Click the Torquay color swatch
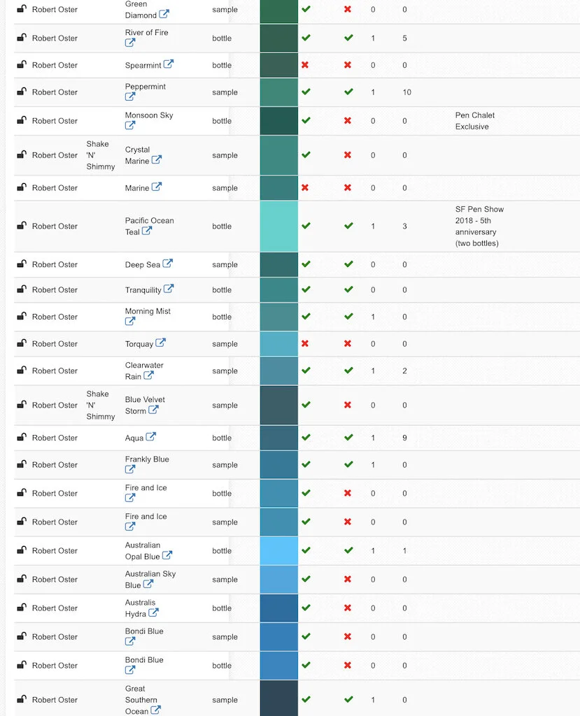 pos(278,344)
